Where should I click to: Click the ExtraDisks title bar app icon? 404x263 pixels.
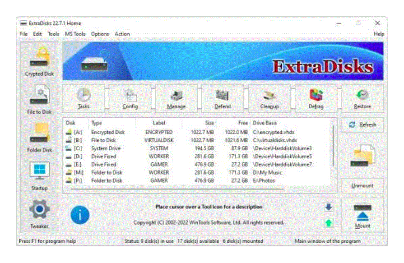tap(23, 23)
